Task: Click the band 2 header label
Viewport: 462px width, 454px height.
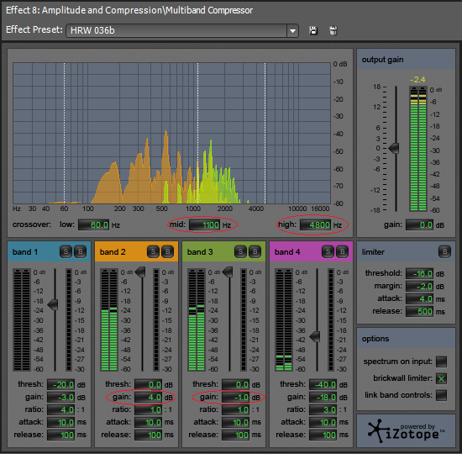Action: pos(113,252)
